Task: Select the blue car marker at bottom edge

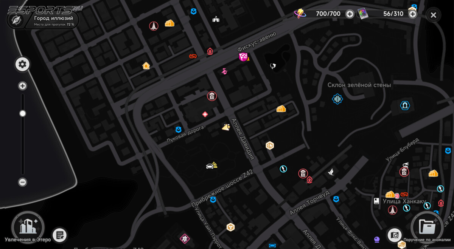Action: coord(272,246)
